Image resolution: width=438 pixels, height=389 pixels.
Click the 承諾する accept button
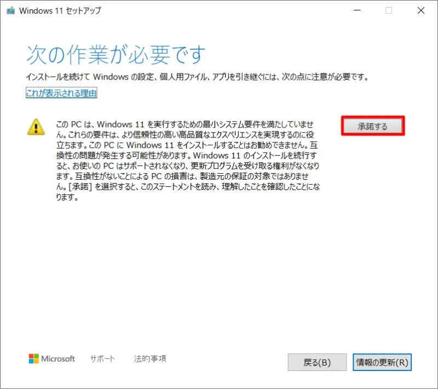coord(373,126)
